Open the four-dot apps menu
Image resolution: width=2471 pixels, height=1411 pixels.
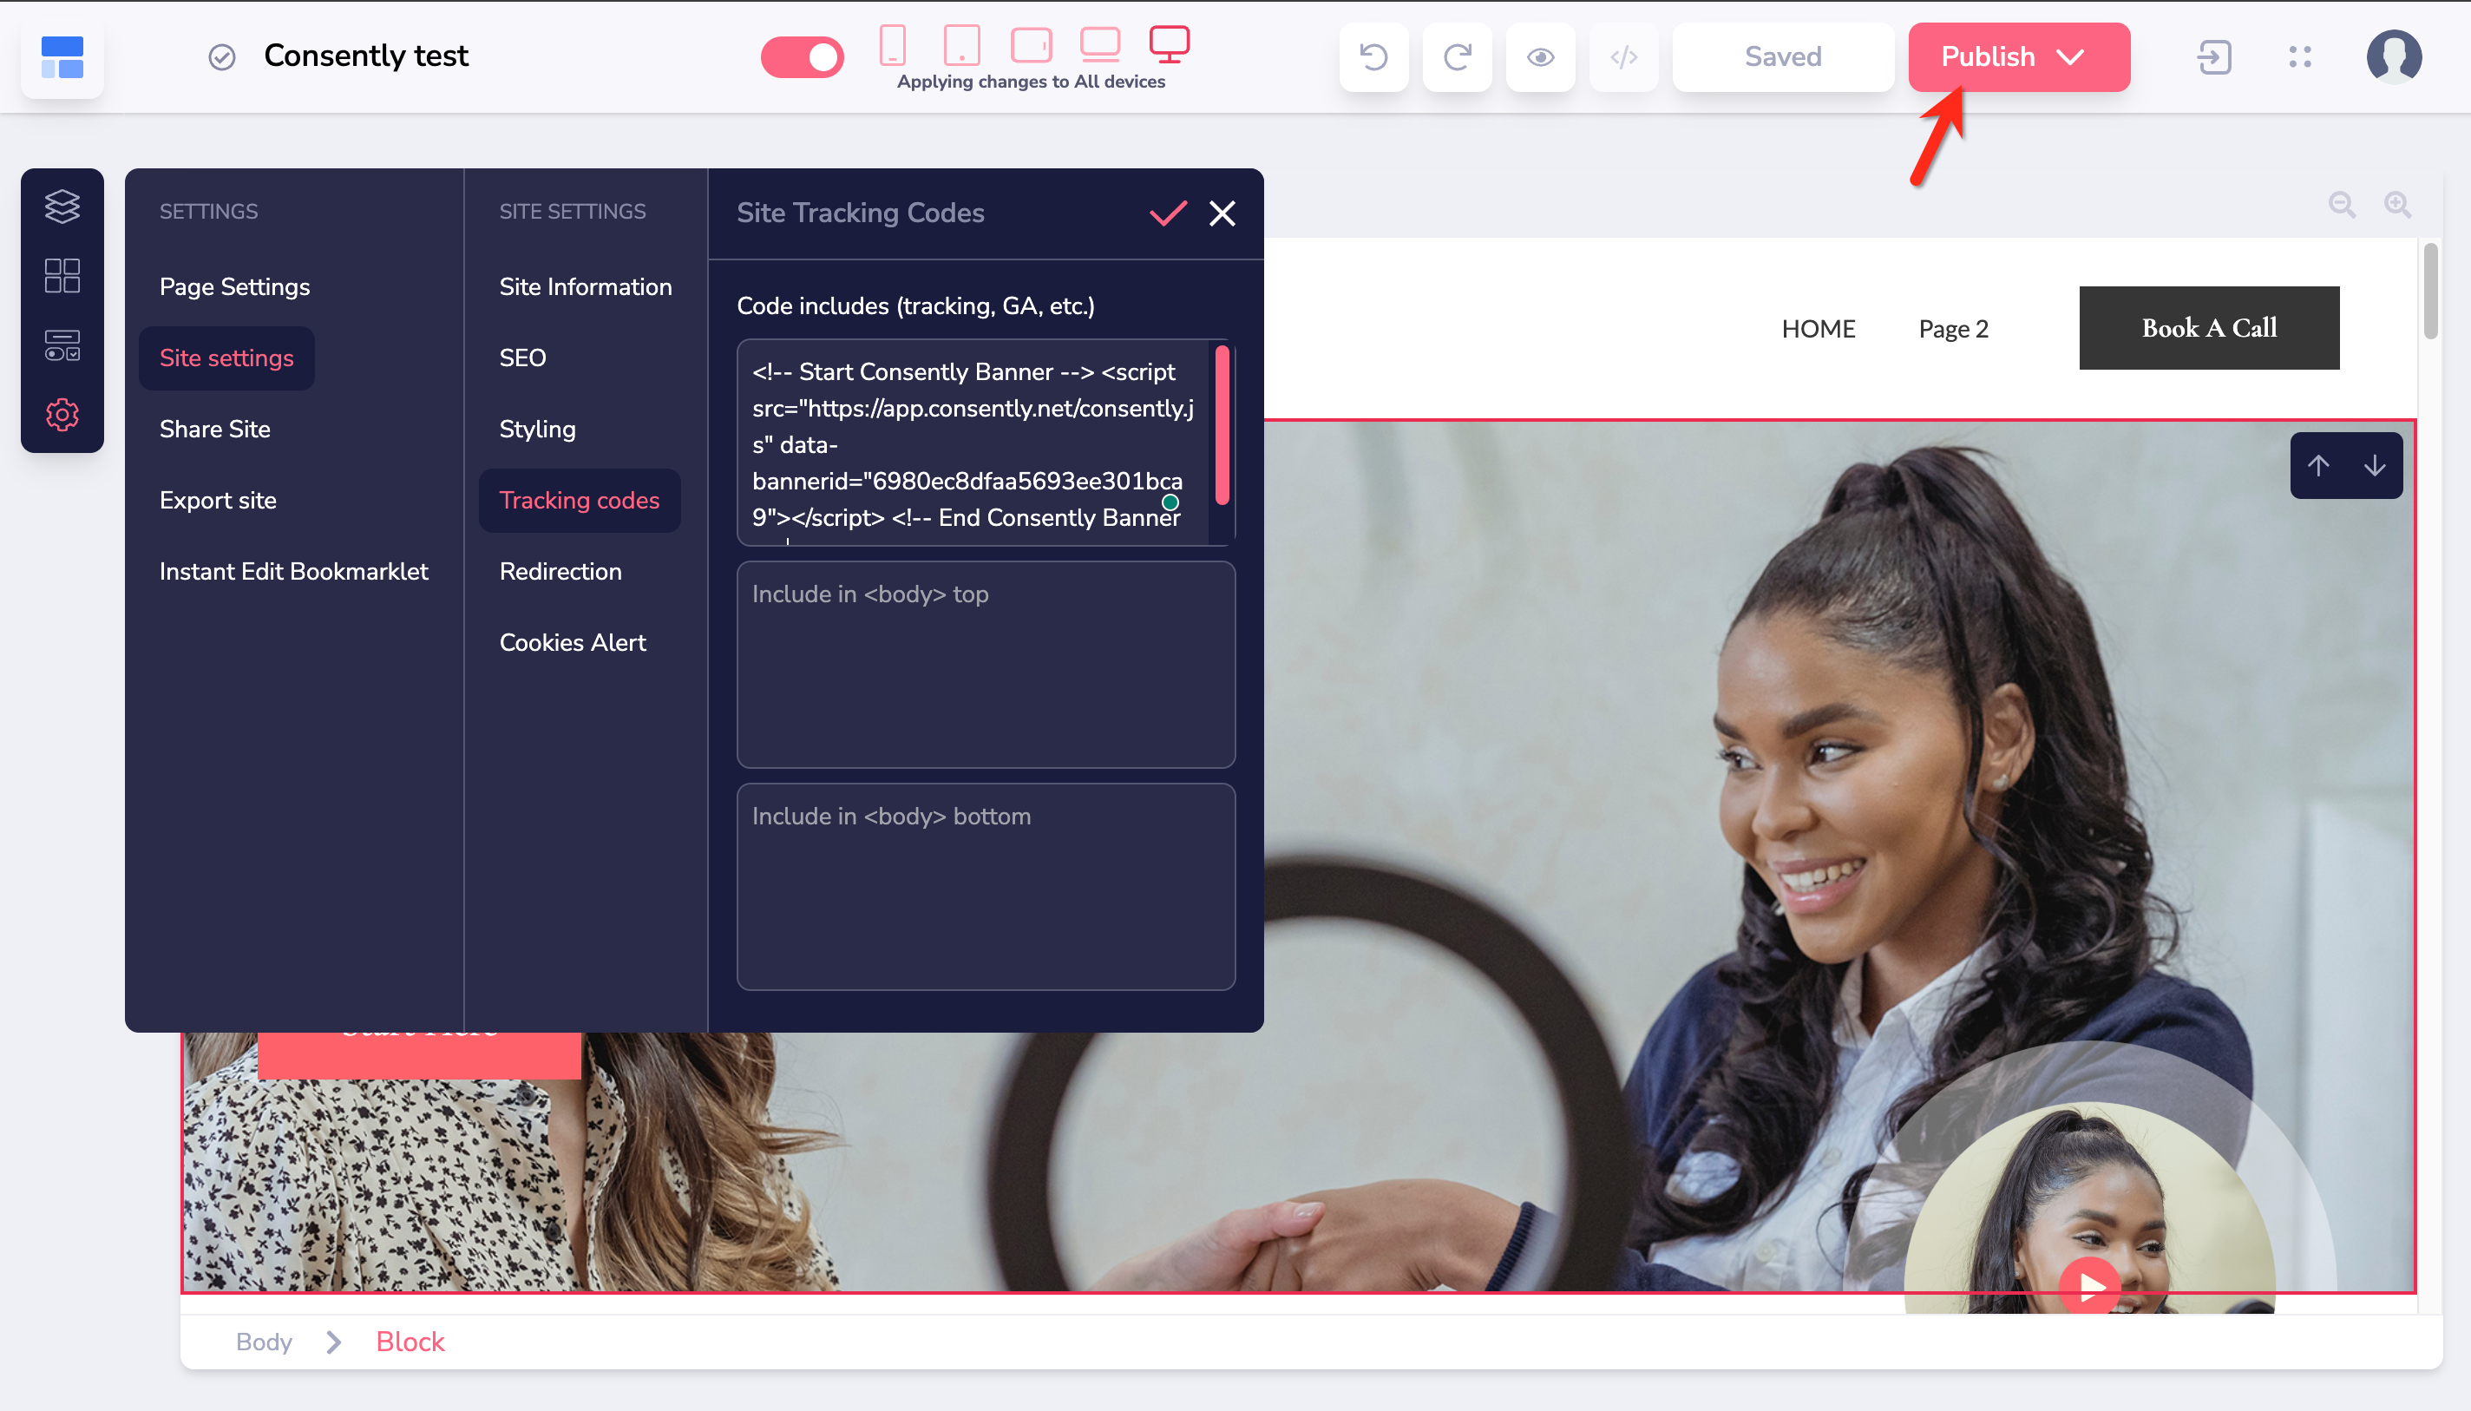pyautogui.click(x=2299, y=57)
